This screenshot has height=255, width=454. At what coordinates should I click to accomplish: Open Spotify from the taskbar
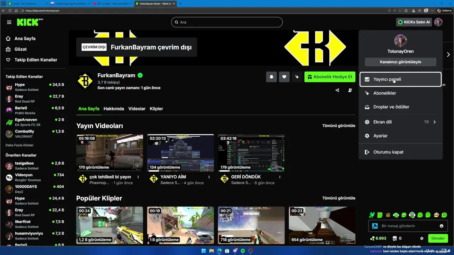(243, 251)
